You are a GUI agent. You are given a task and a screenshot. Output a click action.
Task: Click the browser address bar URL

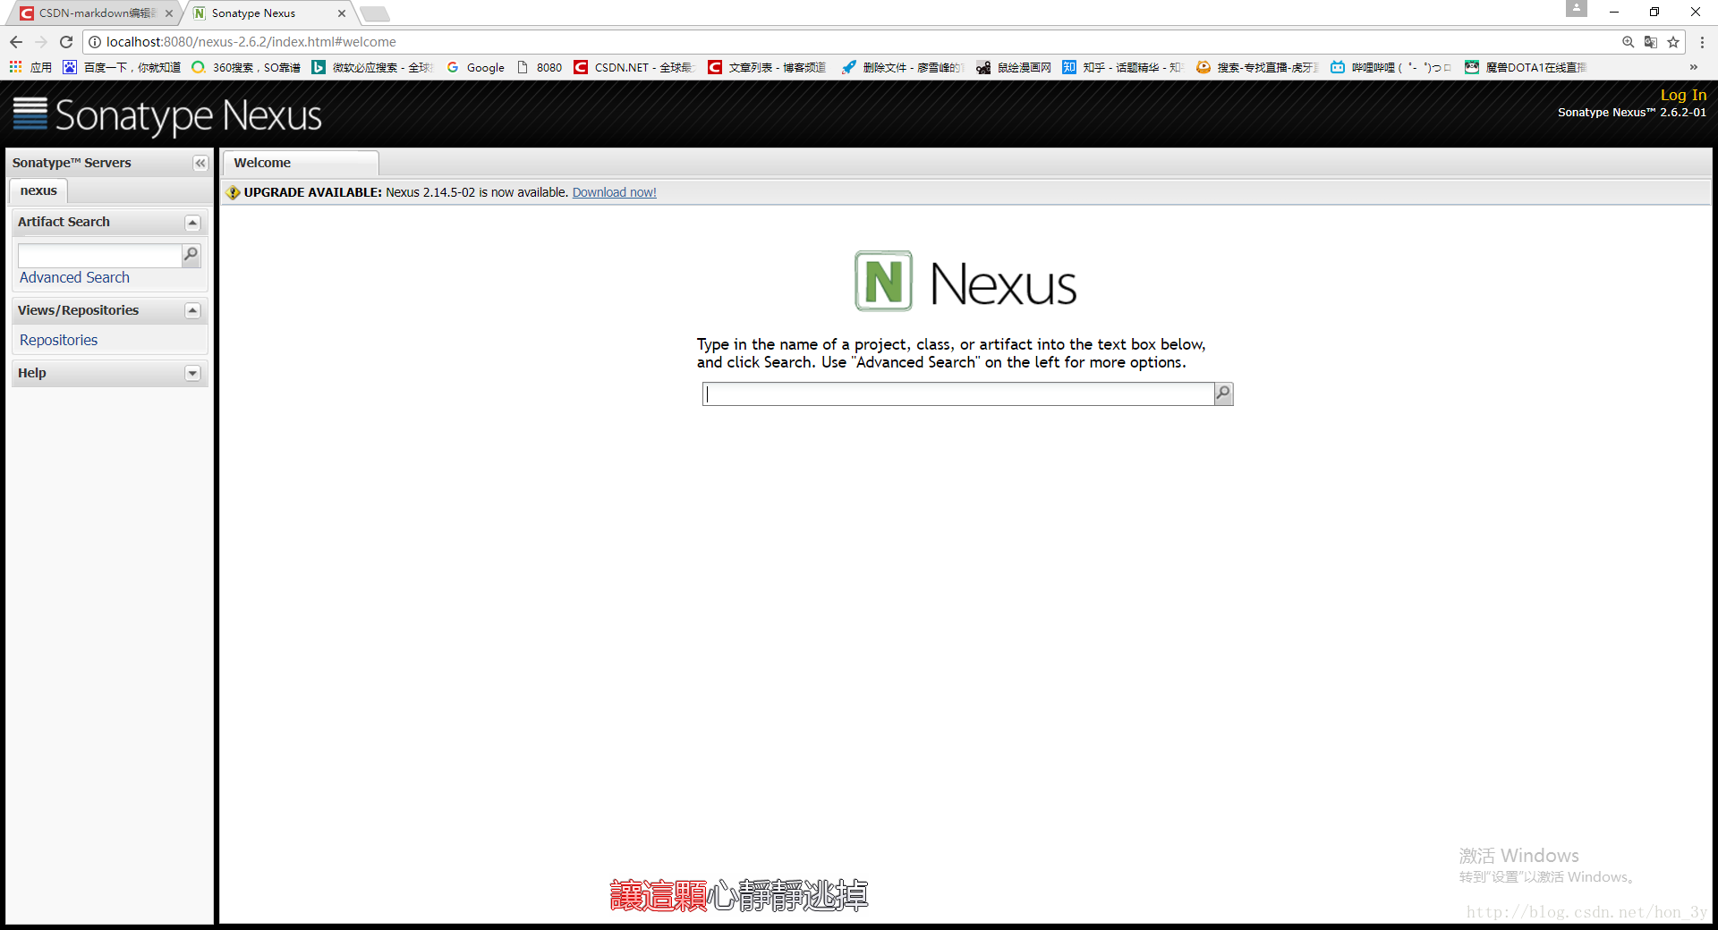251,42
